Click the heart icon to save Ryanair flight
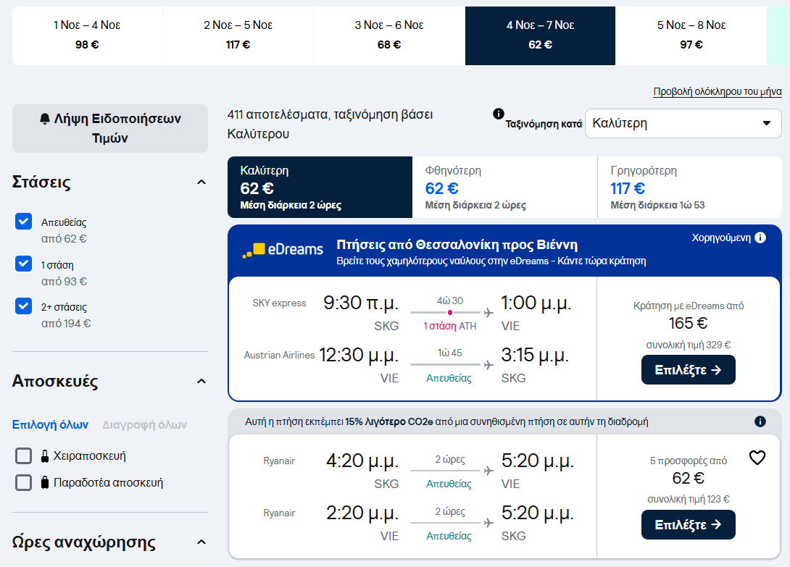Image resolution: width=790 pixels, height=567 pixels. [x=757, y=458]
